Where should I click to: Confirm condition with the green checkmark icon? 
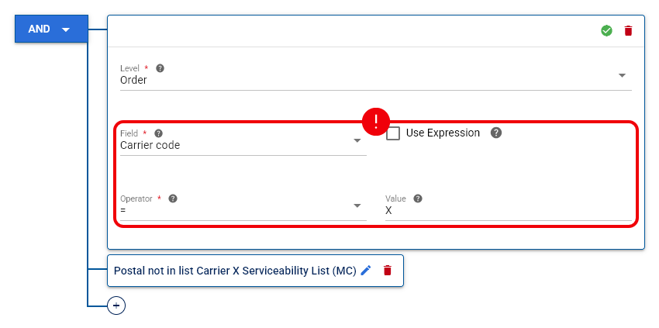pyautogui.click(x=606, y=31)
